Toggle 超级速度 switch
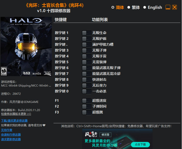182x149 pixels. coord(87,101)
